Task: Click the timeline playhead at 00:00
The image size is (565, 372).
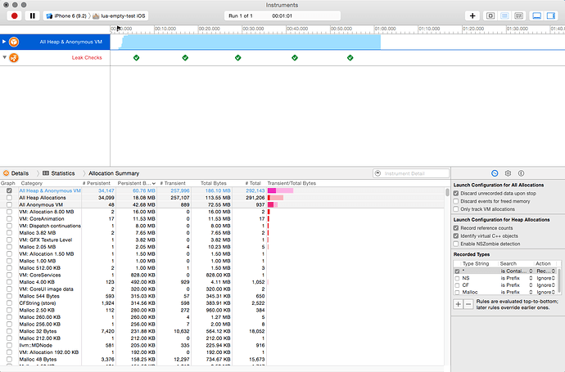Action: (119, 29)
